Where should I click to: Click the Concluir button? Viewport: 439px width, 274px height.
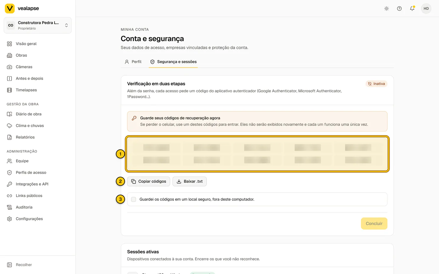[374, 223]
